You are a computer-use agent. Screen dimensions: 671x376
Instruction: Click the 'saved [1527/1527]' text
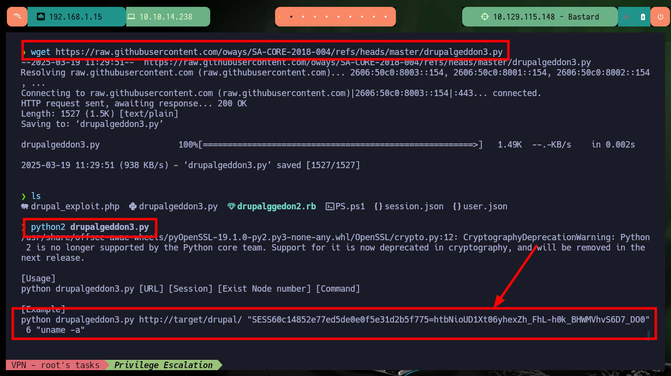(318, 165)
